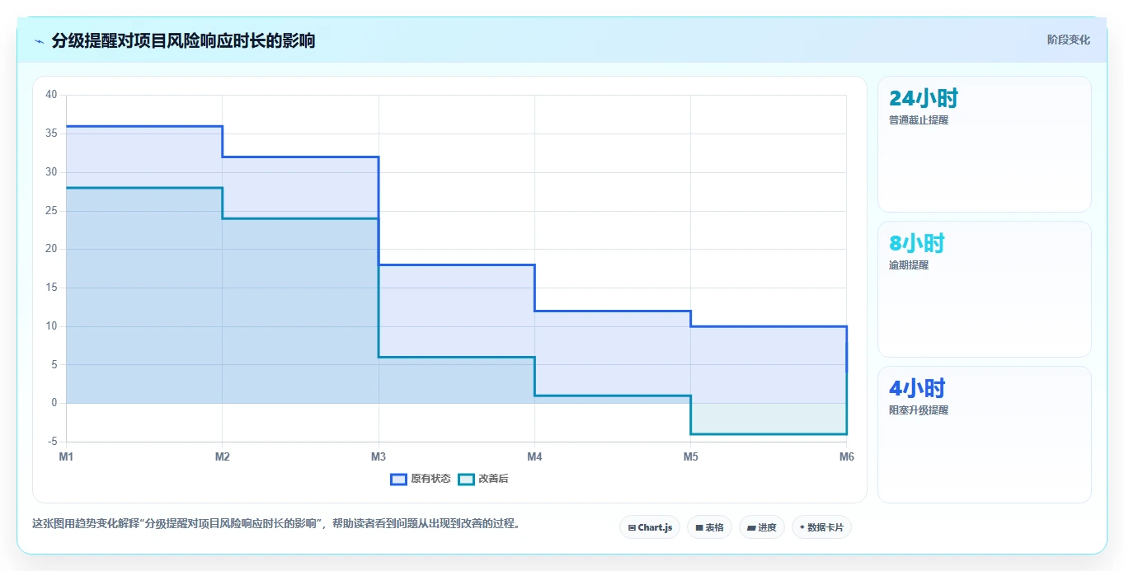Open the 8小时 逾期提醒 card
1124x571 pixels.
click(x=985, y=289)
